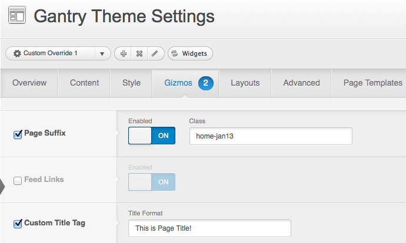Click the add override plus icon
Screen dimensions: 406x243
pyautogui.click(x=124, y=53)
